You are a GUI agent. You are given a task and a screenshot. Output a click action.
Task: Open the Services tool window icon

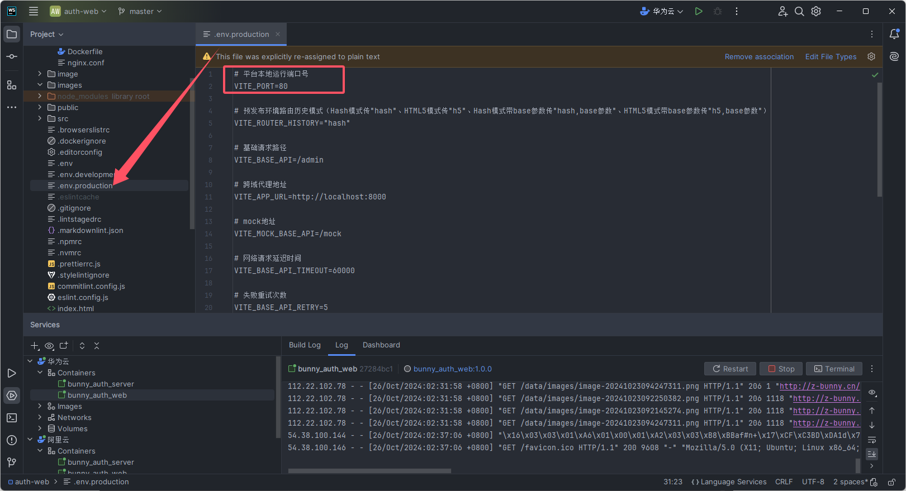(12, 395)
